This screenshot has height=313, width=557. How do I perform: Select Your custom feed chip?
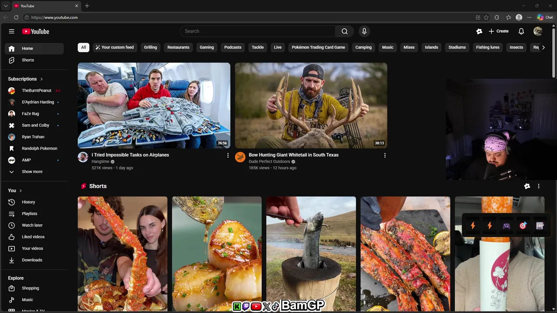[x=114, y=47]
